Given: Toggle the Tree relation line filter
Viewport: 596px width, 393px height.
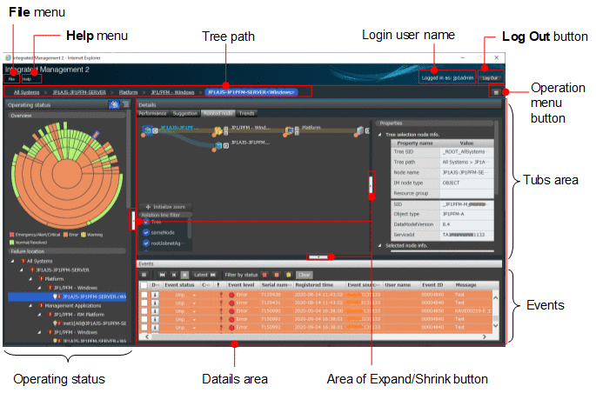Looking at the screenshot, I should coord(145,222).
